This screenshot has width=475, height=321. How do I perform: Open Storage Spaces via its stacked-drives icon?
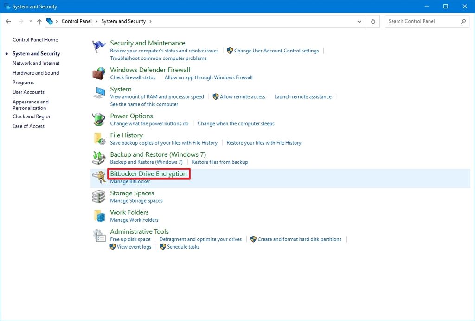pyautogui.click(x=98, y=196)
